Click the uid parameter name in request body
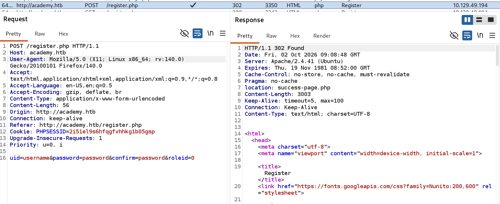Viewport: 500px width, 204px height. coord(15,158)
